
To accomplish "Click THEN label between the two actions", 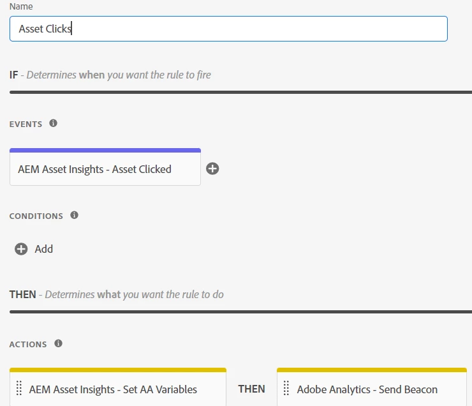I will point(252,389).
